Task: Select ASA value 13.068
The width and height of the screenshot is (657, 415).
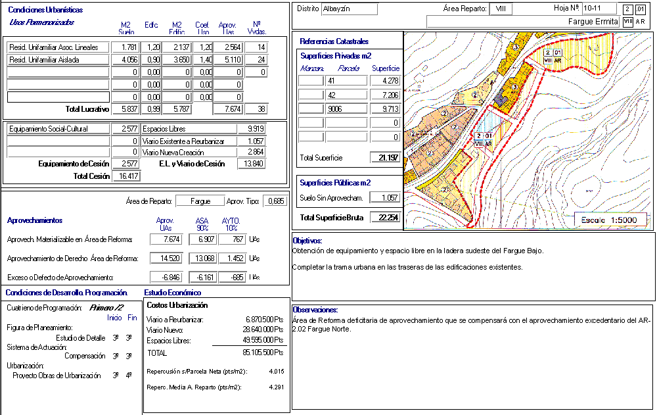Action: pos(202,258)
